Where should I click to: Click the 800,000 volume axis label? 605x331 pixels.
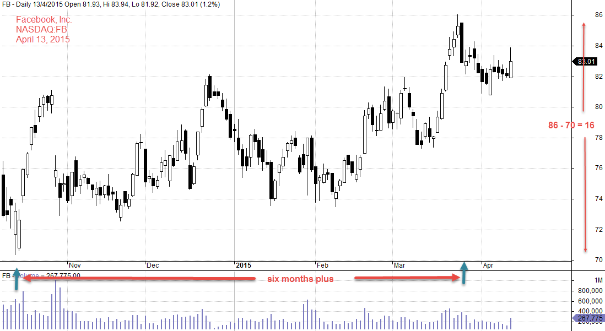click(x=590, y=291)
